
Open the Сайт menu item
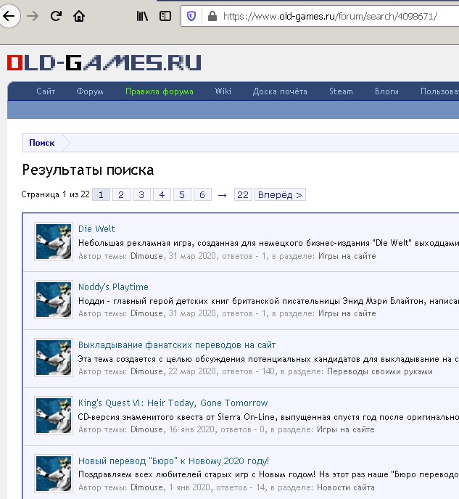46,91
